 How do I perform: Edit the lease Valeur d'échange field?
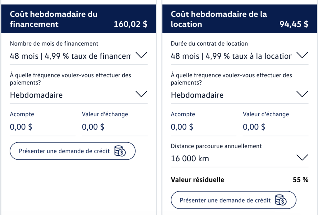click(x=275, y=127)
